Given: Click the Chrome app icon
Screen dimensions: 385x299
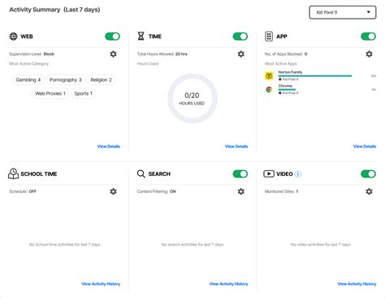Looking at the screenshot, I should point(269,89).
